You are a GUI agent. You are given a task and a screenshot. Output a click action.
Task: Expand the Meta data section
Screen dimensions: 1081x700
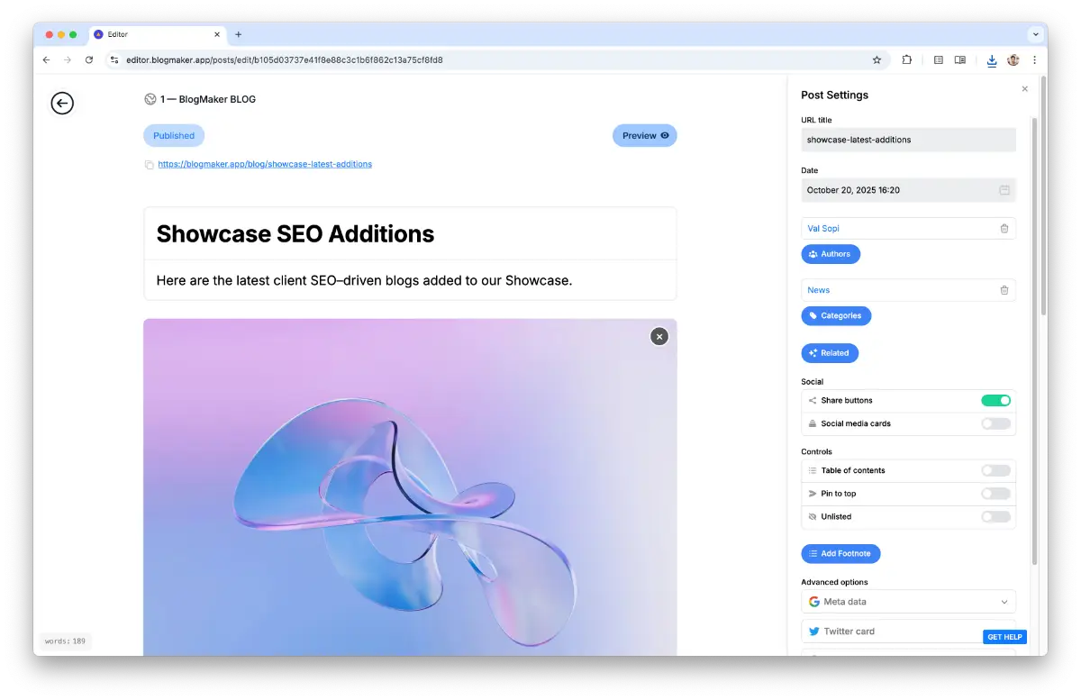click(x=908, y=602)
